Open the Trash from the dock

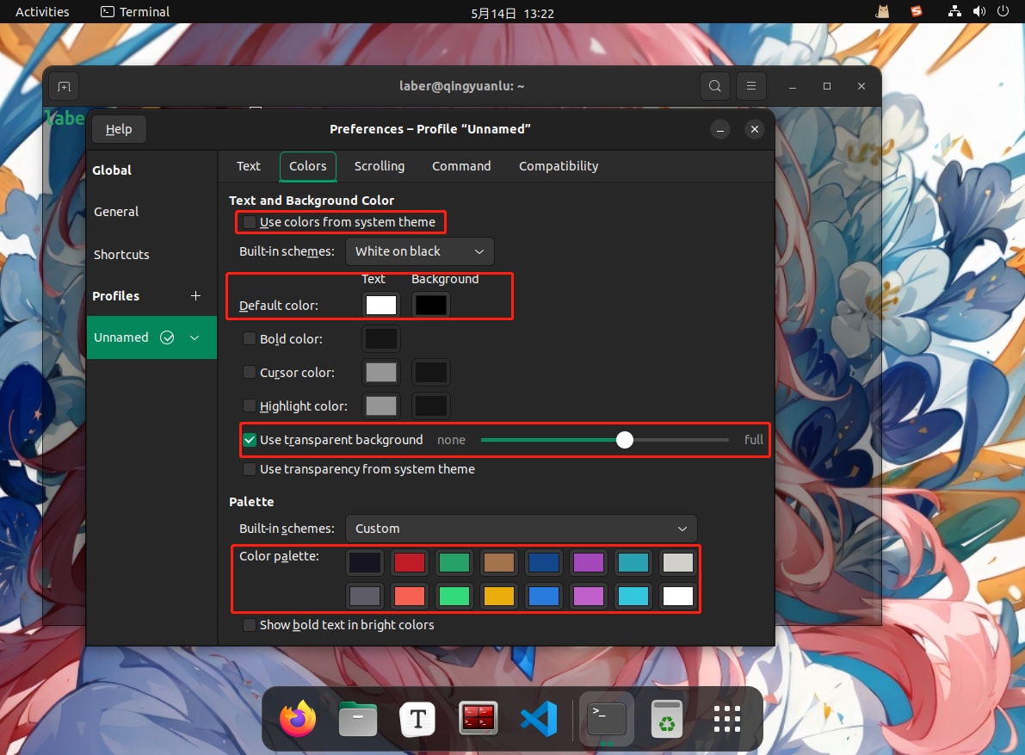(667, 718)
